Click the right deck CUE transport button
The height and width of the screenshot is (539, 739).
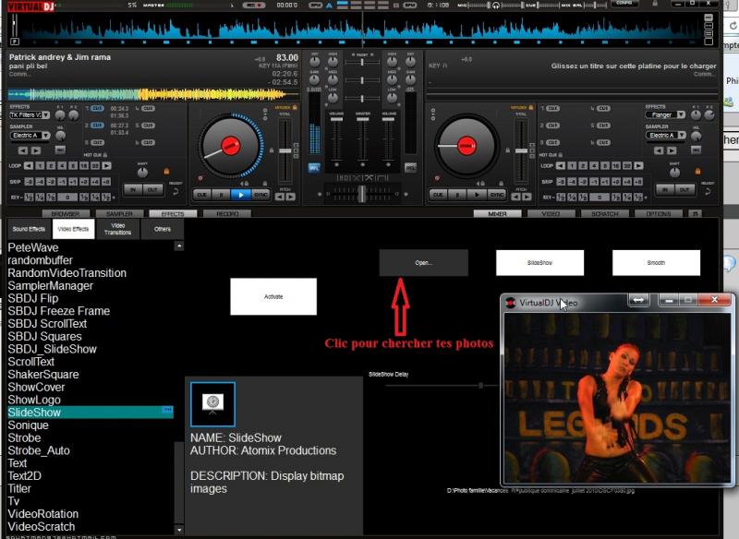(438, 195)
